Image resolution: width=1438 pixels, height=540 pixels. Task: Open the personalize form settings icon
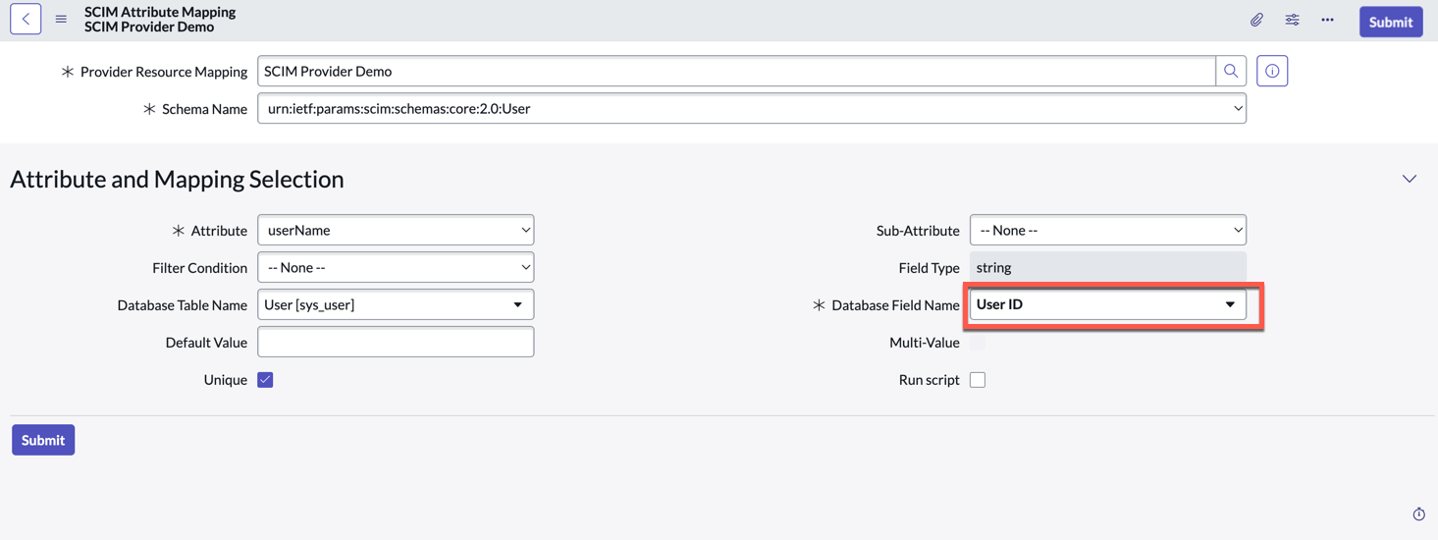(x=1292, y=20)
